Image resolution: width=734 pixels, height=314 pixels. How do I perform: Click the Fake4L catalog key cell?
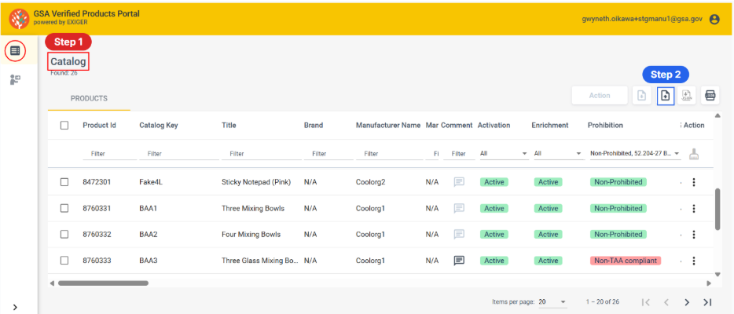click(x=151, y=182)
